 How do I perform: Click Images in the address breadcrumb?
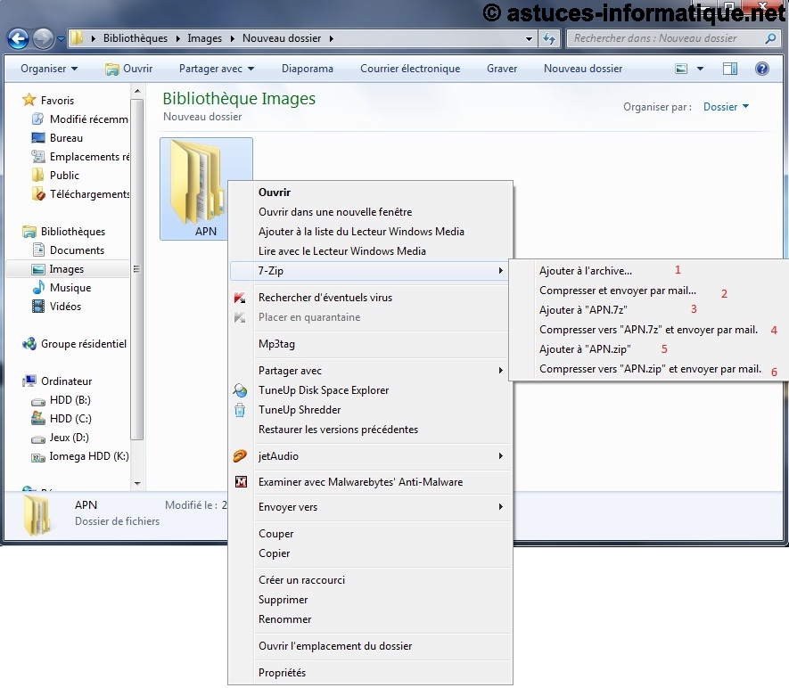[204, 38]
